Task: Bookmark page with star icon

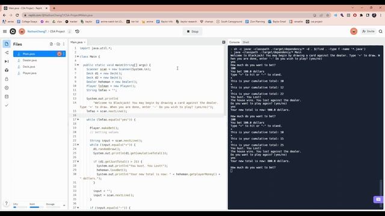Action: pyautogui.click(x=327, y=15)
